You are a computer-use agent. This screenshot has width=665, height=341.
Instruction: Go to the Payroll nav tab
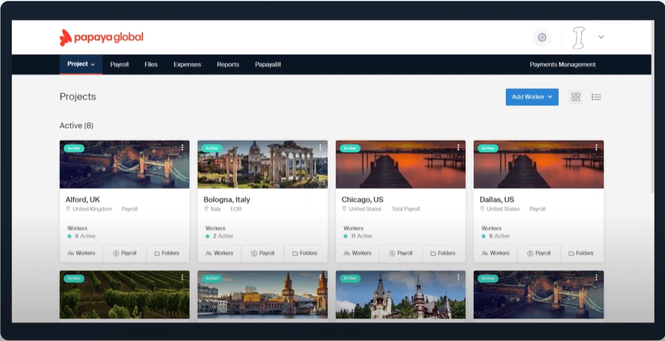(119, 64)
